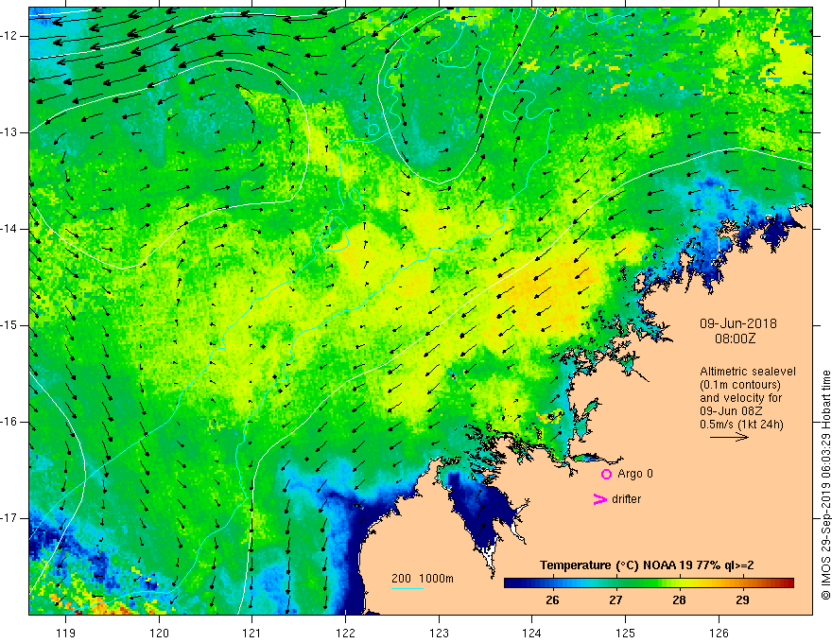The height and width of the screenshot is (643, 832).
Task: Click the time text 08:00Z
Action: click(x=735, y=339)
